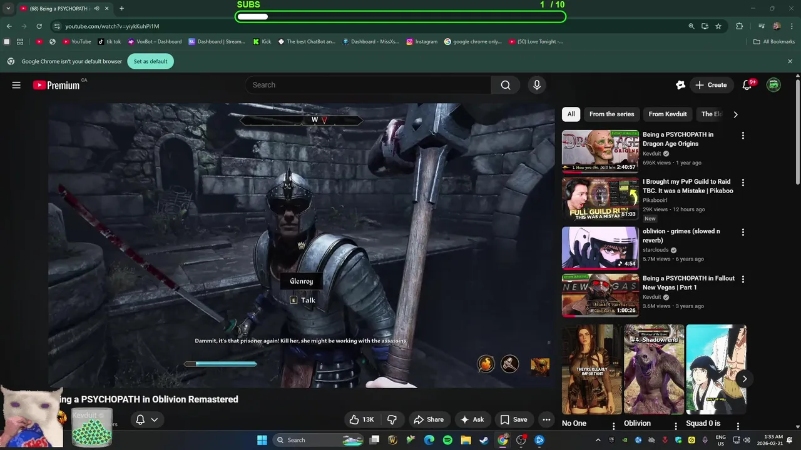
Task: Reload the page
Action: pyautogui.click(x=39, y=26)
